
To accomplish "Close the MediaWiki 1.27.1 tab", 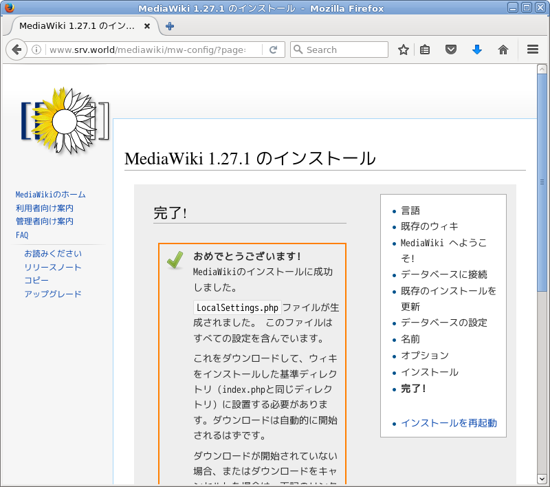I will (147, 26).
